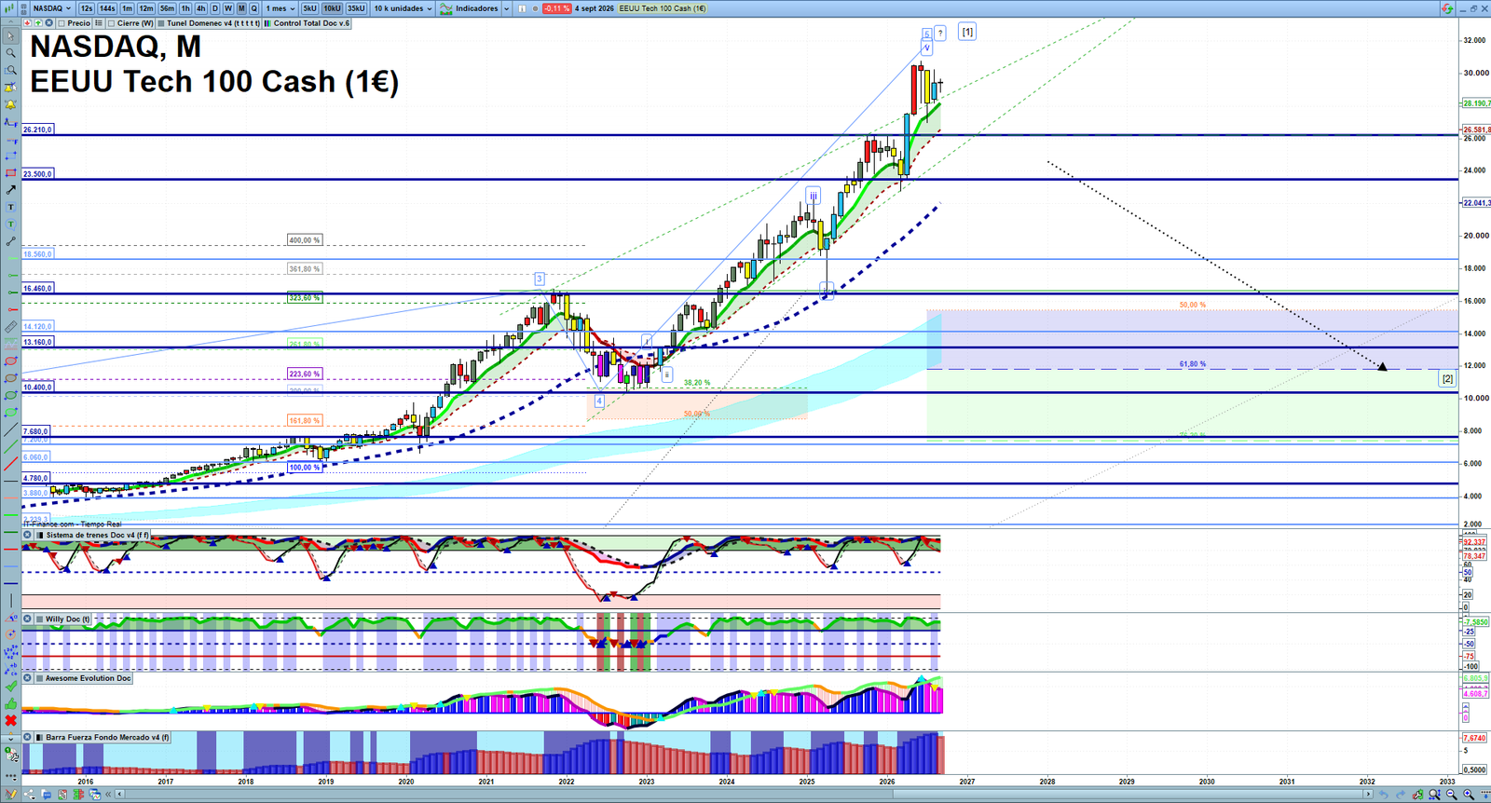Select the 35kU units button
The height and width of the screenshot is (803, 1491).
coord(356,8)
